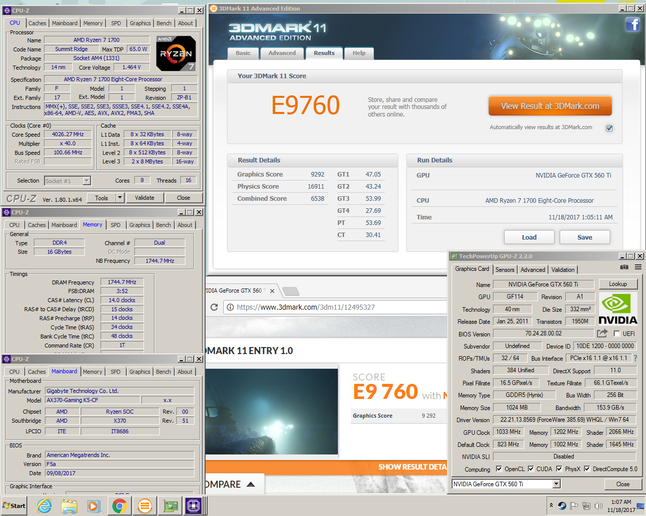Toggle the DirectCompute 5.0 checkbox
This screenshot has height=516, width=646.
(x=587, y=469)
